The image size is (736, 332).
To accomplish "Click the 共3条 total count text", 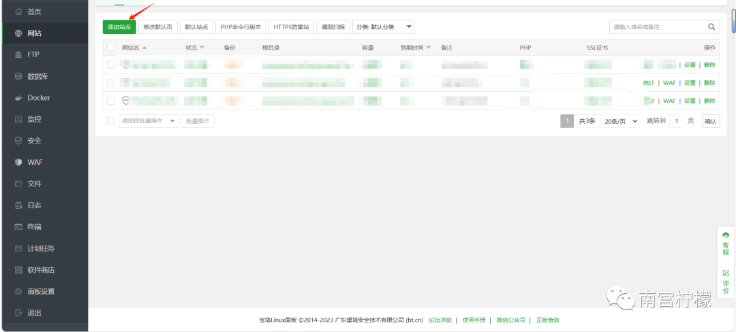I will (587, 121).
